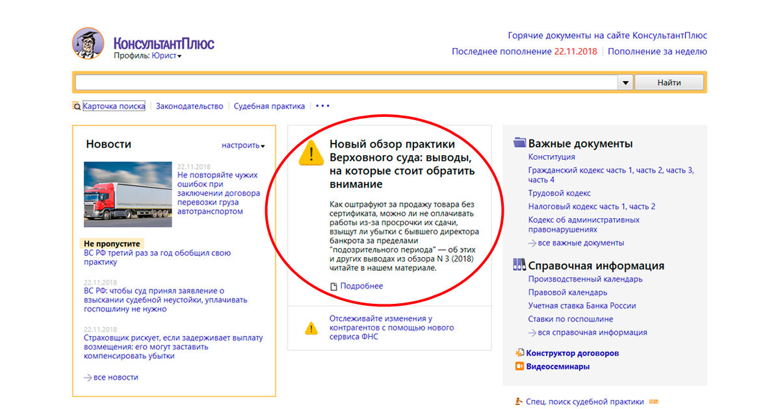Open Конструктор договоров link text

[x=573, y=353]
